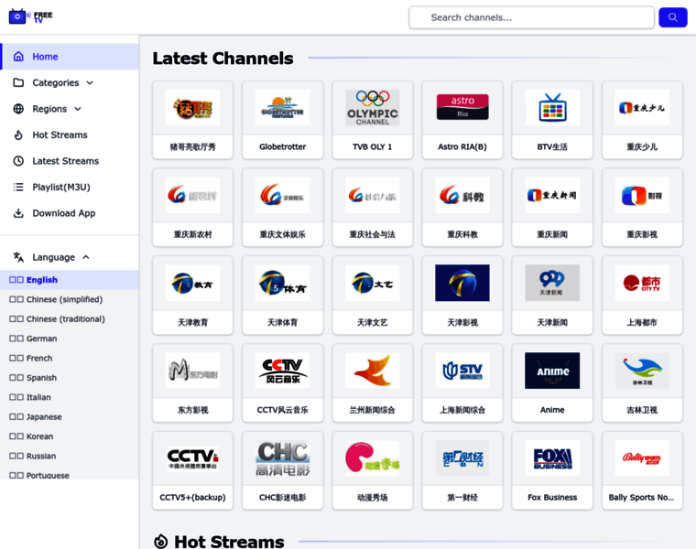696x549 pixels.
Task: Open Latest Streams page
Action: [x=70, y=161]
